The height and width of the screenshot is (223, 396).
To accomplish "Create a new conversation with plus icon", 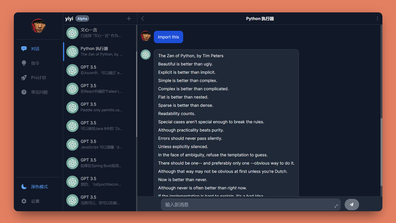I will (129, 19).
